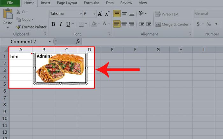Open the Name Box dropdown arrow
This screenshot has height=139, width=223.
[49, 42]
